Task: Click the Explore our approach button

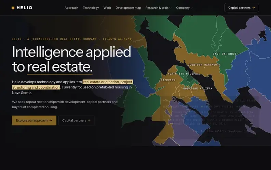Action: pyautogui.click(x=34, y=120)
